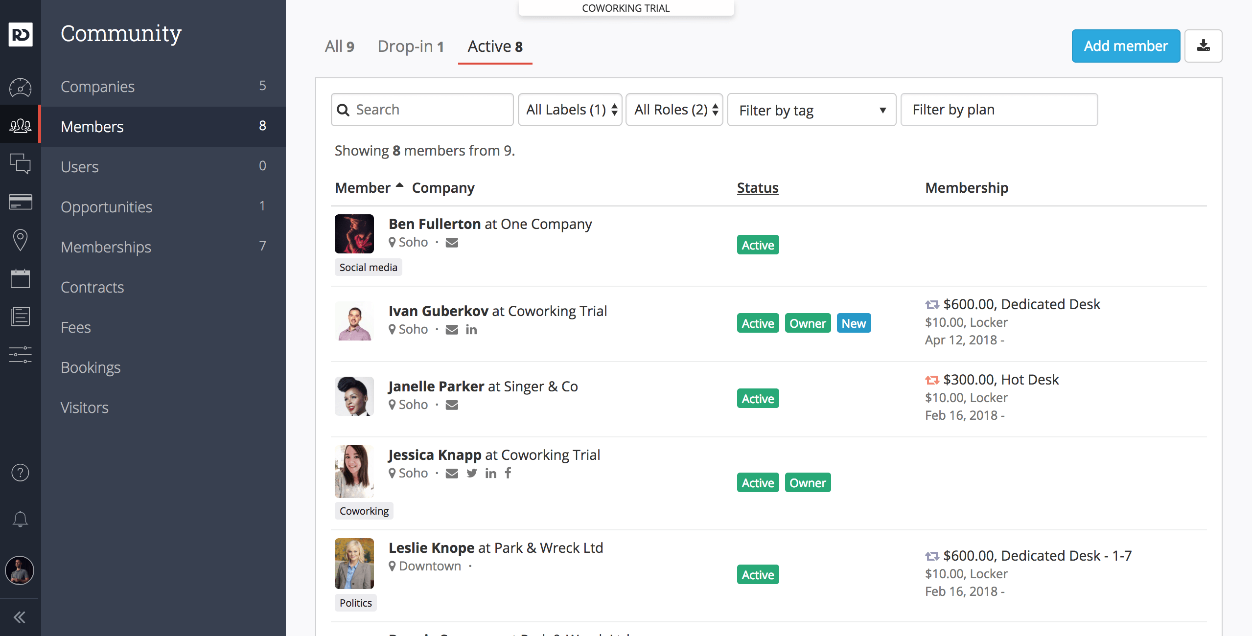The width and height of the screenshot is (1252, 636).
Task: Open the notifications bell icon
Action: [21, 519]
